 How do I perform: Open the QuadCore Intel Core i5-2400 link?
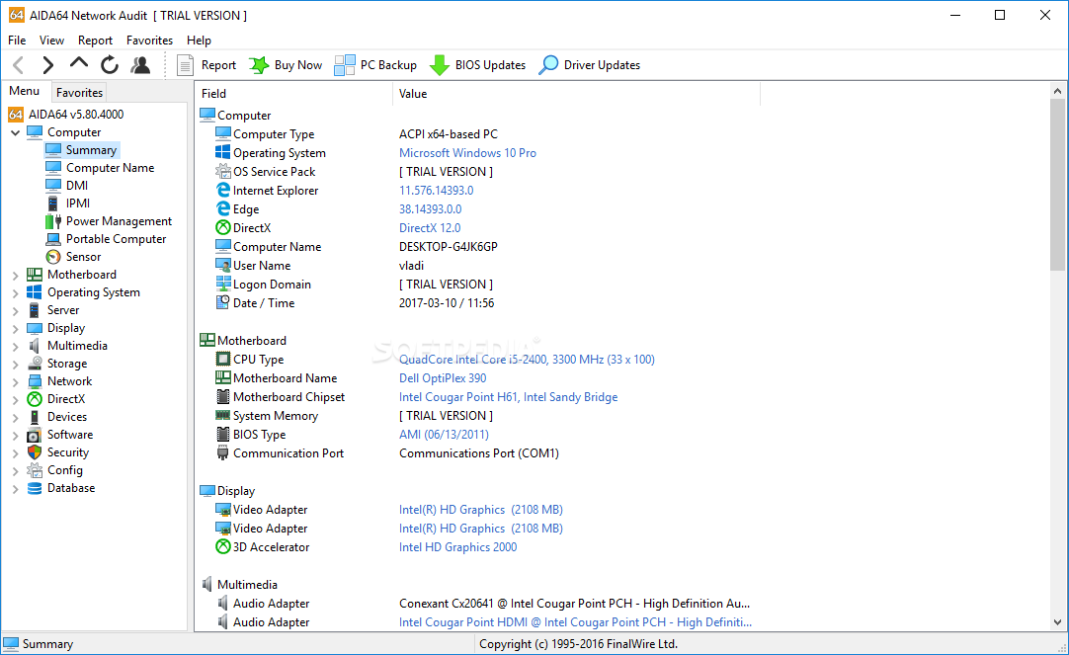click(527, 360)
